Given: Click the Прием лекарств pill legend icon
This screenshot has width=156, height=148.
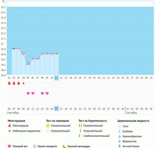Looking at the screenshot, I should pyautogui.click(x=35, y=146).
